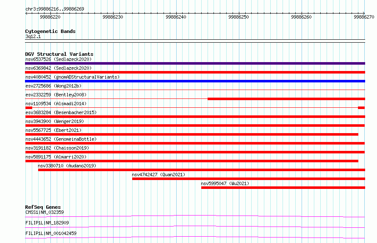Click ruler position 99886250
This screenshot has height=243, width=377.
pos(239,17)
